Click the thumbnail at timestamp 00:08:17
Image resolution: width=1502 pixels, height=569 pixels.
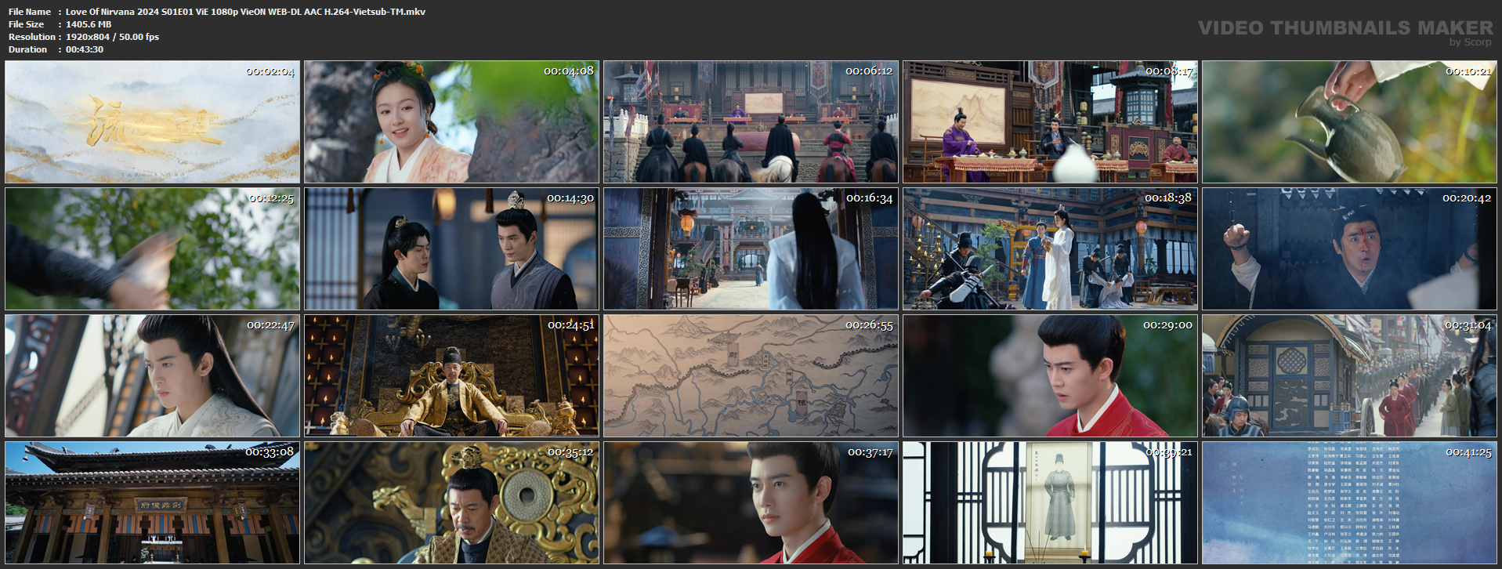(x=1050, y=122)
